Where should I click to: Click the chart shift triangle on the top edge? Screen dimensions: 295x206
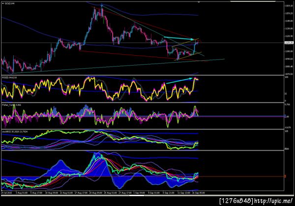pyautogui.click(x=199, y=2)
